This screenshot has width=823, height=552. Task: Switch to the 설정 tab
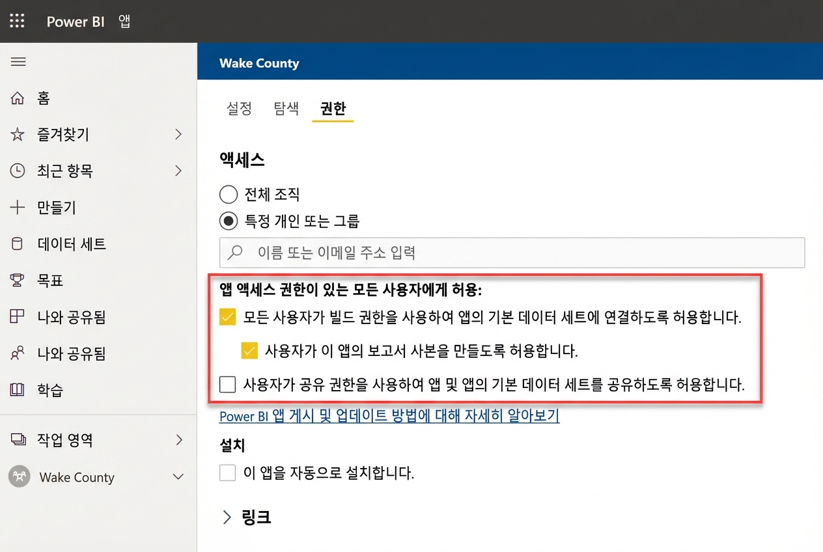pyautogui.click(x=239, y=109)
